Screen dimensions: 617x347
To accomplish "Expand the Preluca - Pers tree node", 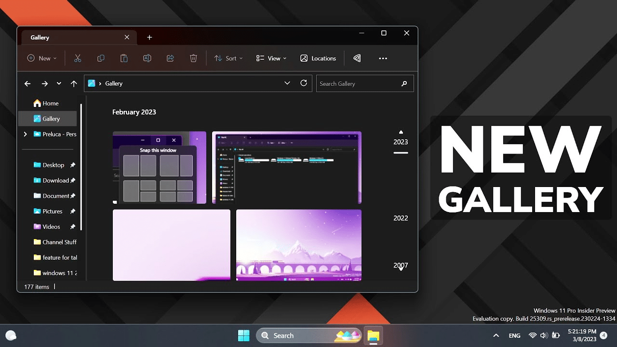I will coord(25,134).
